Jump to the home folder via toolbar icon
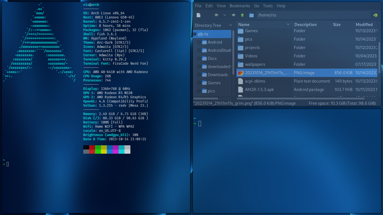 [252, 15]
